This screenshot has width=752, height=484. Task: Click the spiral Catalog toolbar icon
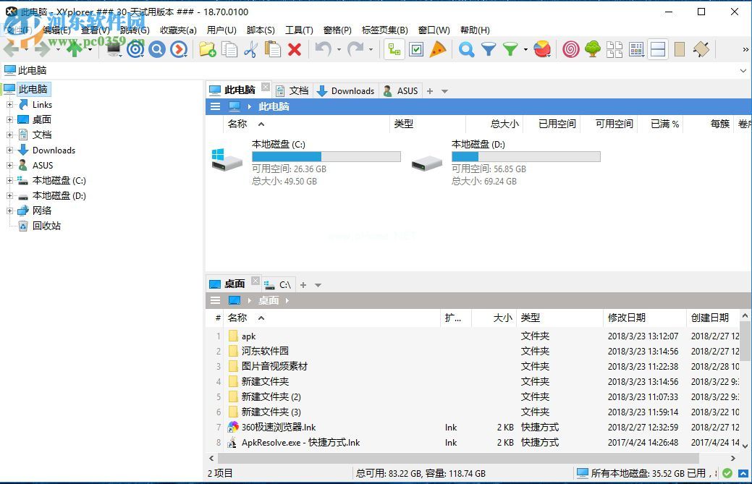coord(570,49)
